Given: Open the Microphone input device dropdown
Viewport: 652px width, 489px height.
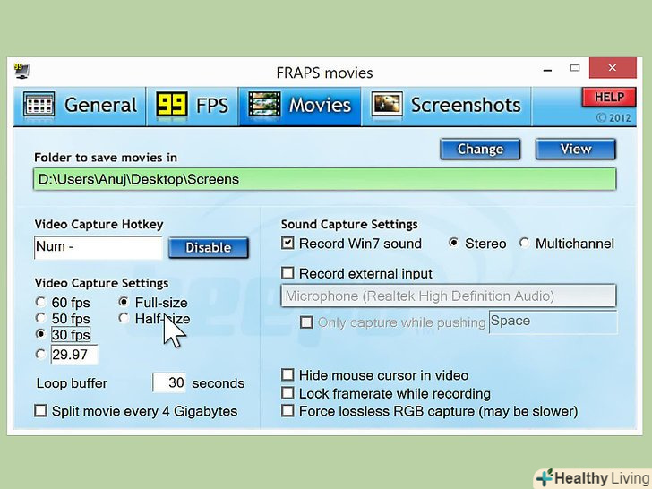Looking at the screenshot, I should pos(448,296).
